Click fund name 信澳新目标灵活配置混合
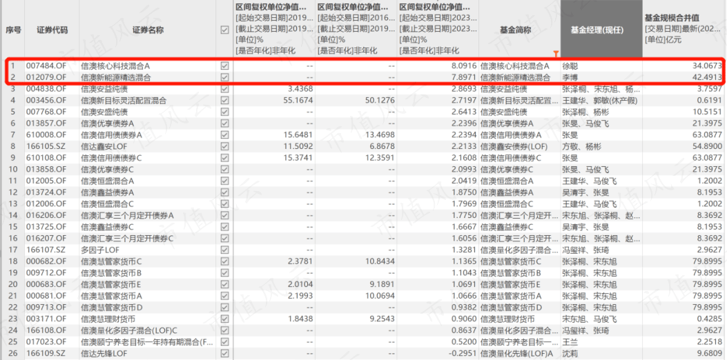The height and width of the screenshot is (360, 727). point(124,101)
